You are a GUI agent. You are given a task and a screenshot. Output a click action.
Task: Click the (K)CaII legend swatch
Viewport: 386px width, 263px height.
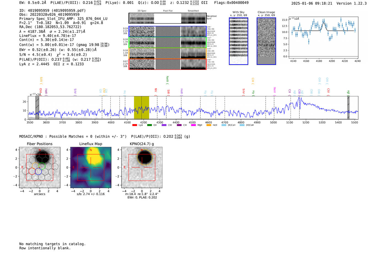click(224, 125)
